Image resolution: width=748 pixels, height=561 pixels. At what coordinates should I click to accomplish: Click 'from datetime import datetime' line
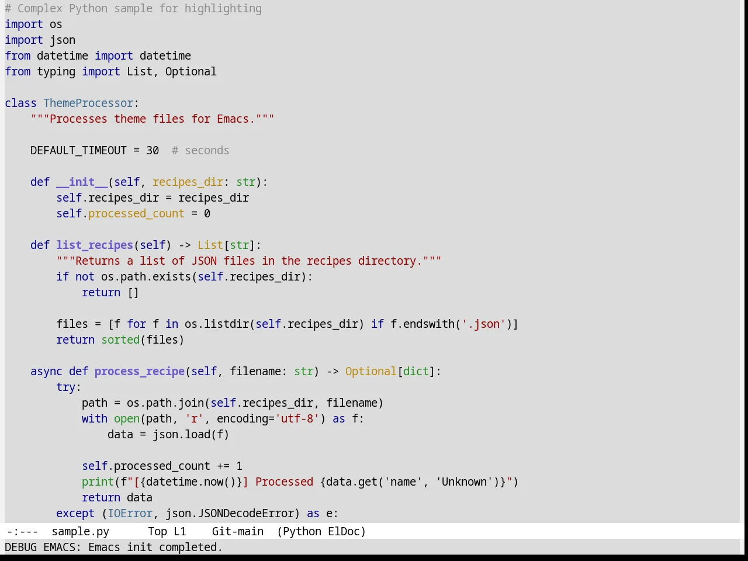point(98,56)
